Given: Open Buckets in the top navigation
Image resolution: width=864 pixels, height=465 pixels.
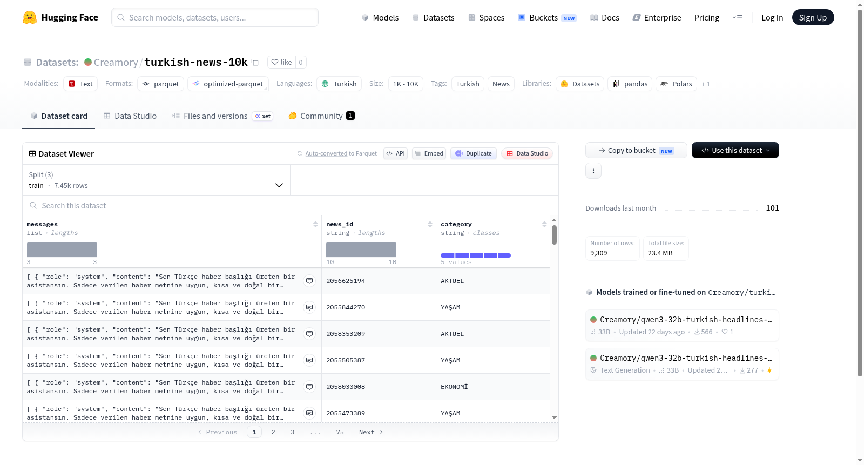Looking at the screenshot, I should click(547, 18).
